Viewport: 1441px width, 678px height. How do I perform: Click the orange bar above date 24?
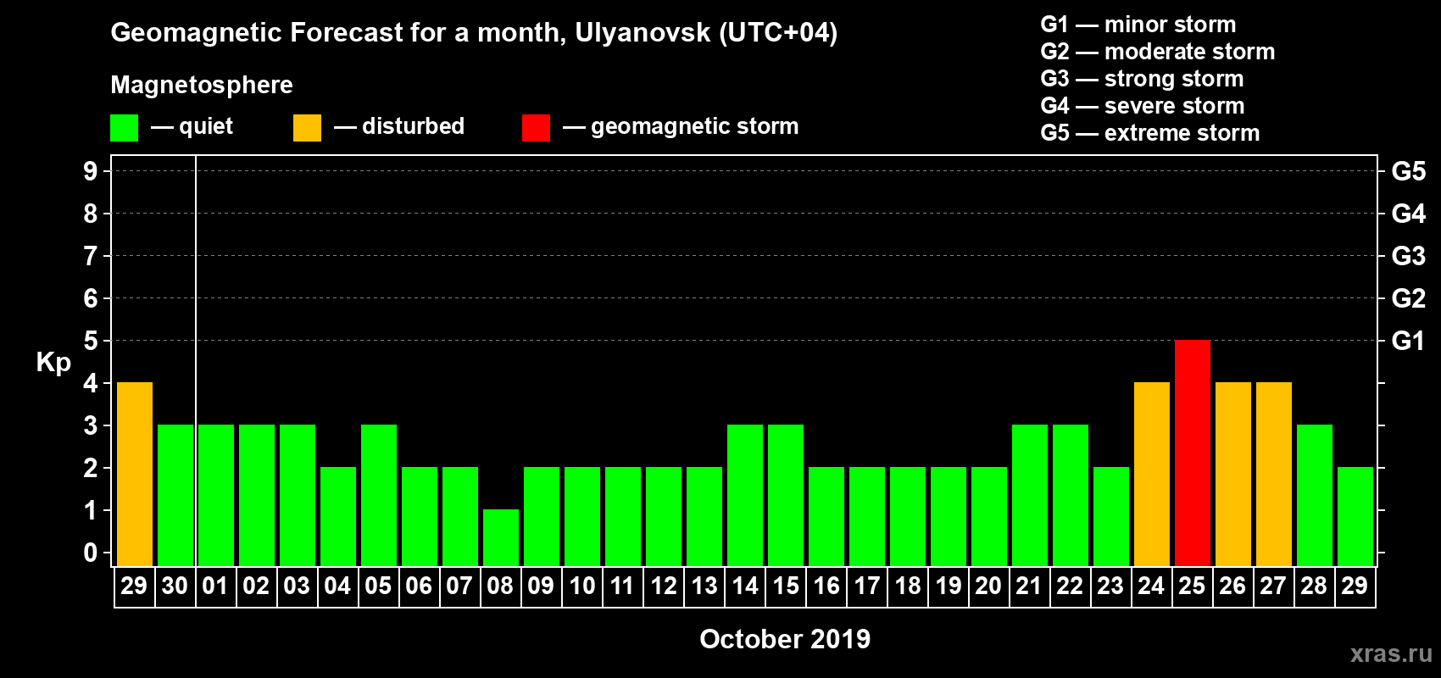[x=1152, y=474]
